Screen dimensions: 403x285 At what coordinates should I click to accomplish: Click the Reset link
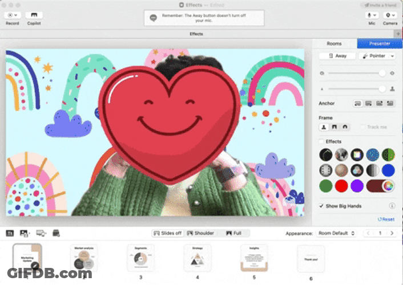tap(386, 219)
